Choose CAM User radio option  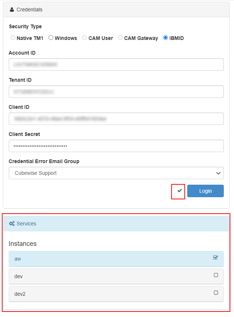[x=85, y=38]
